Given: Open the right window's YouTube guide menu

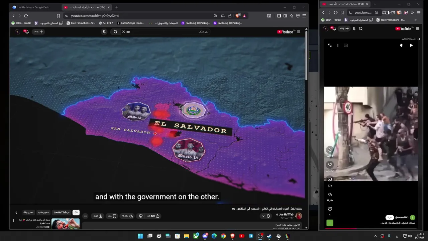Looking at the screenshot, I should coord(418,29).
